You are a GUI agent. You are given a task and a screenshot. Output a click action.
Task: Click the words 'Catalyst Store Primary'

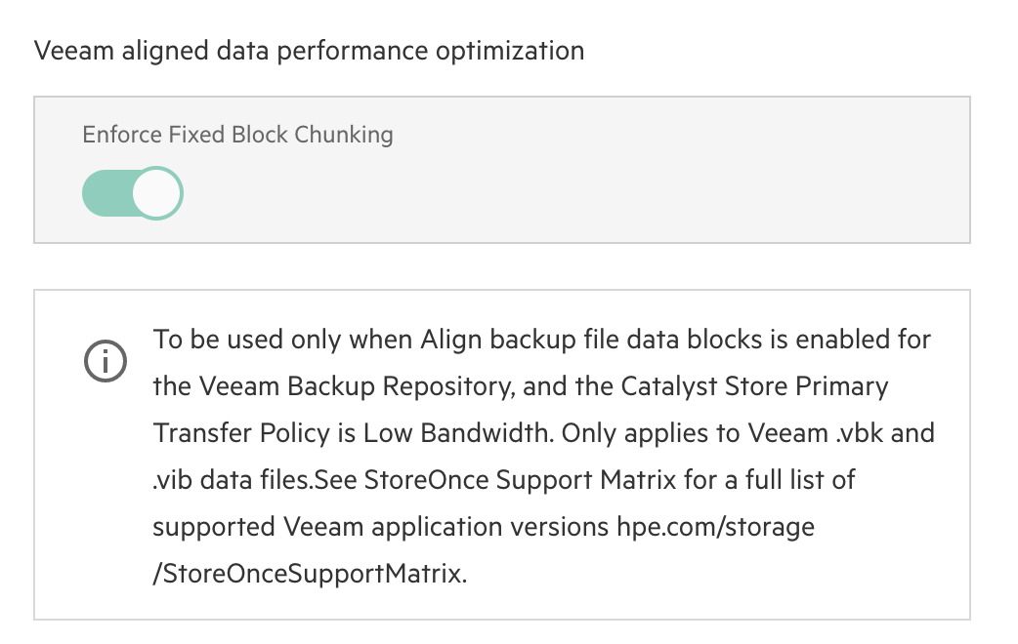[x=754, y=386]
